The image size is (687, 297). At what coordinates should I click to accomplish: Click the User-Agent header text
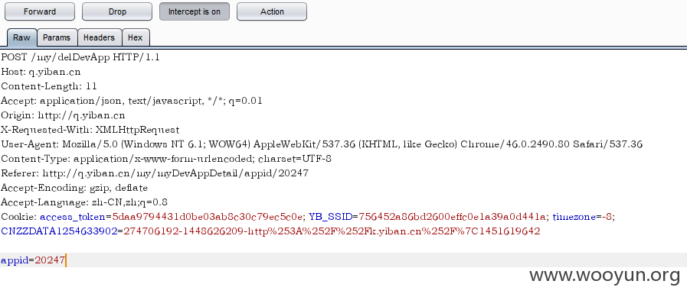click(x=322, y=144)
